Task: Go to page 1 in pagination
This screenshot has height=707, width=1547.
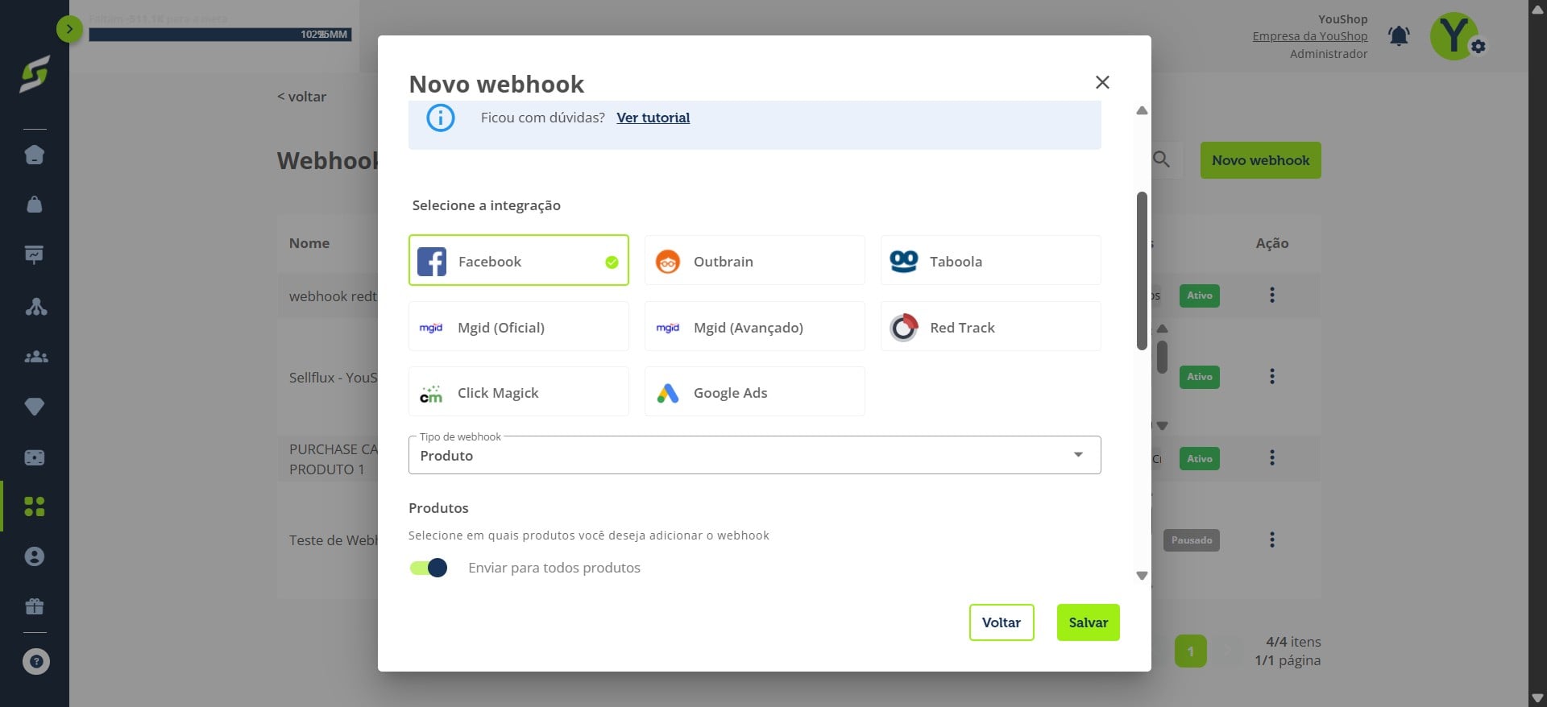Action: pyautogui.click(x=1190, y=651)
